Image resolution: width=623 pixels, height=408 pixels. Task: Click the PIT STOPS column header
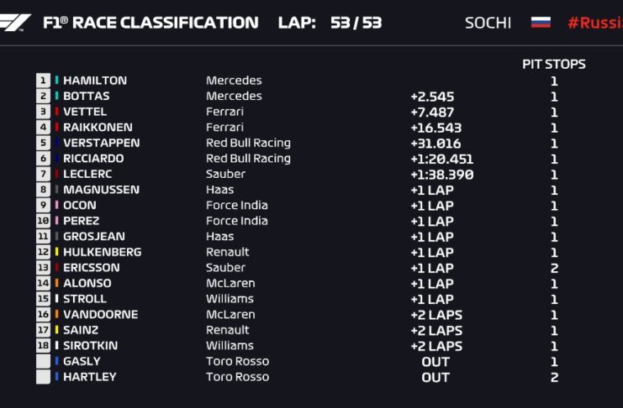554,64
